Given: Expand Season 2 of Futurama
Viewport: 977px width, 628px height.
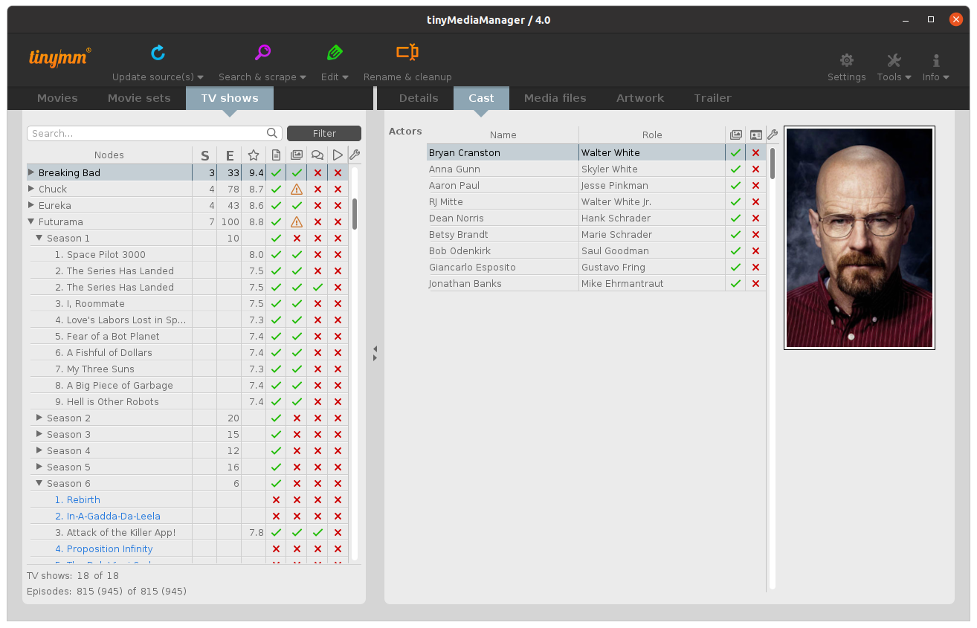Looking at the screenshot, I should tap(39, 418).
